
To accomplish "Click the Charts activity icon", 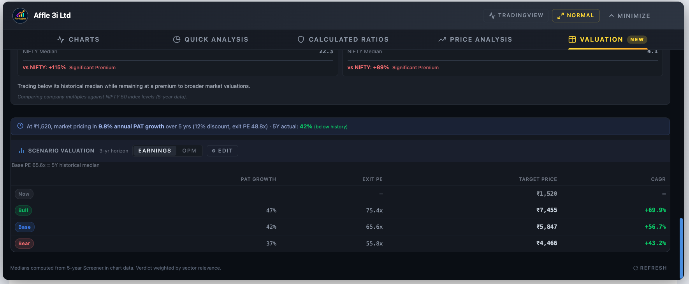I will 61,39.
